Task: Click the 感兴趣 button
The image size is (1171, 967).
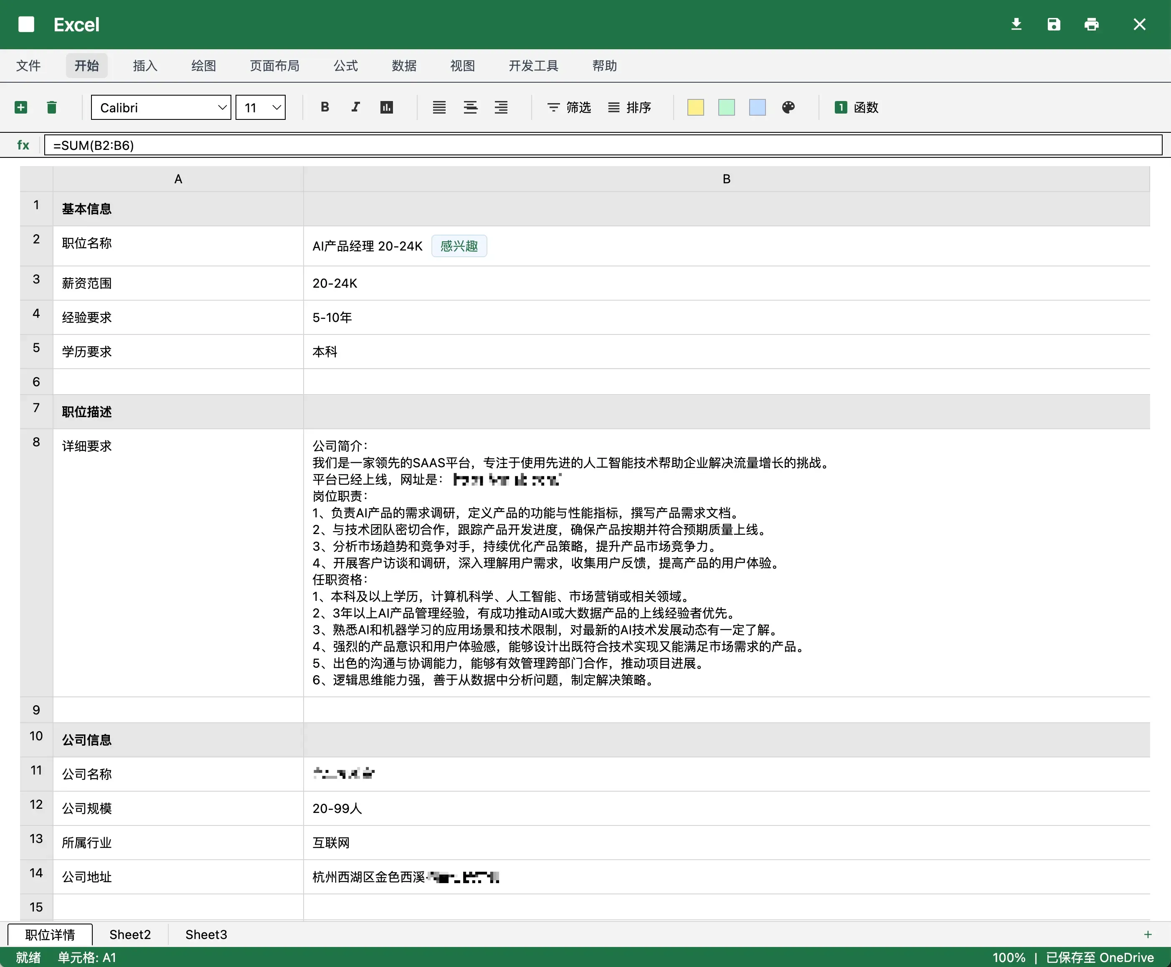Action: click(459, 246)
